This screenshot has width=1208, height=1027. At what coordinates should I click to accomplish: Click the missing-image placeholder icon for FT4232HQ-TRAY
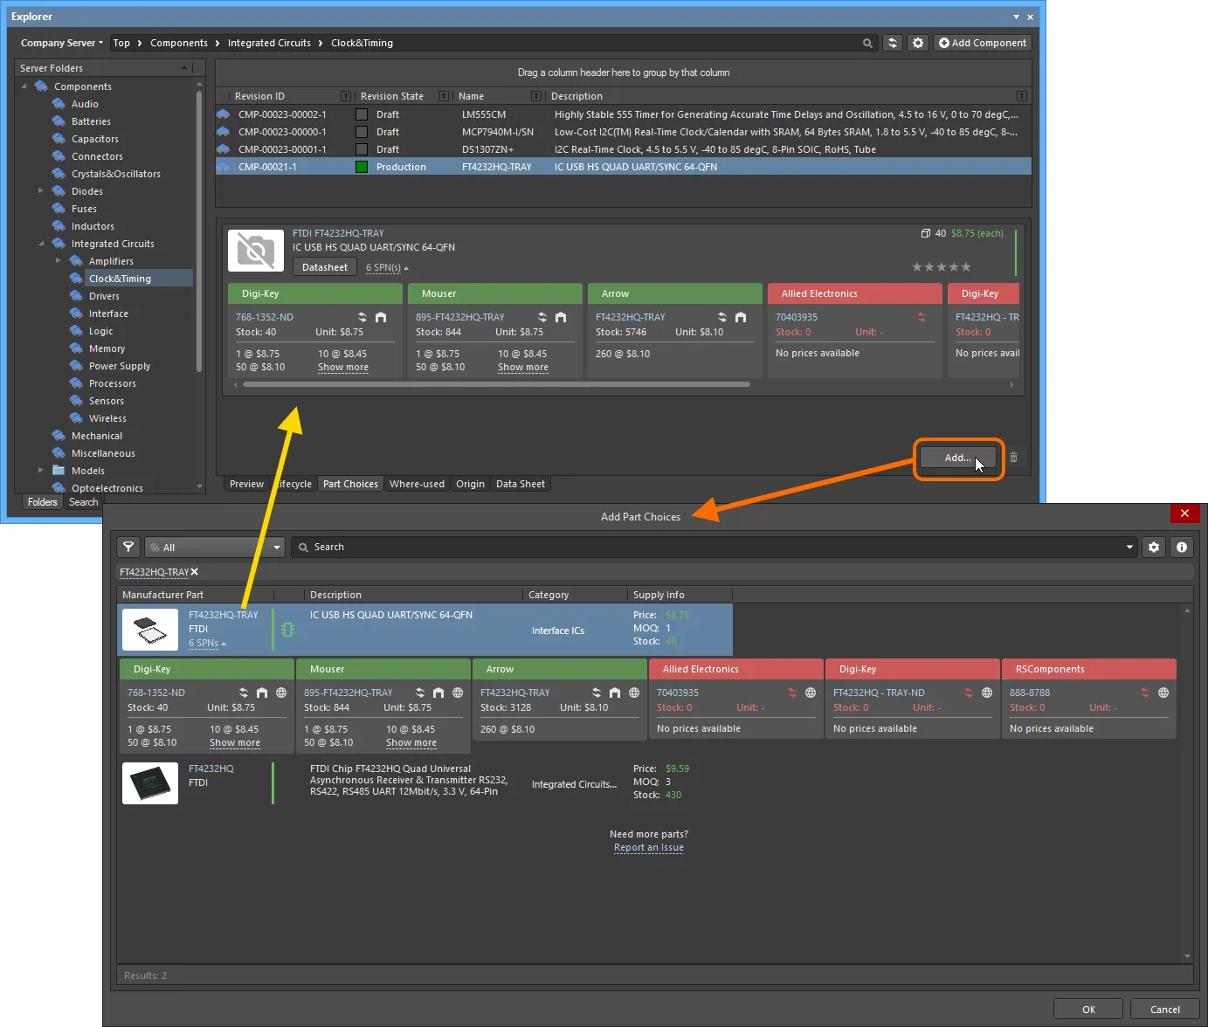click(256, 251)
